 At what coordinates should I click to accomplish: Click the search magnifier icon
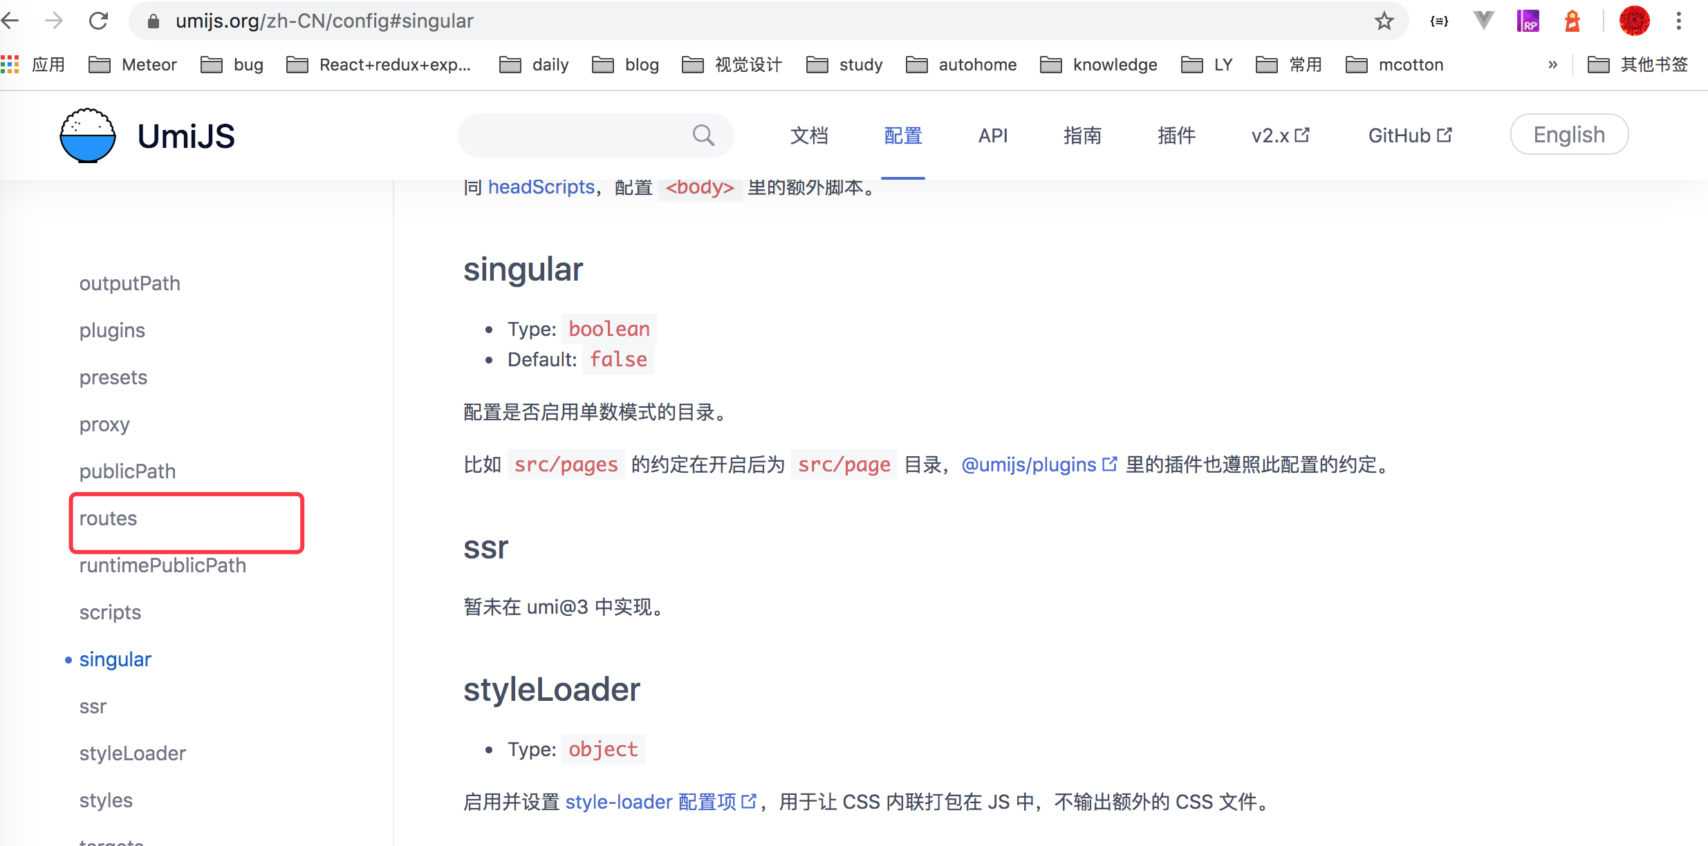coord(703,135)
